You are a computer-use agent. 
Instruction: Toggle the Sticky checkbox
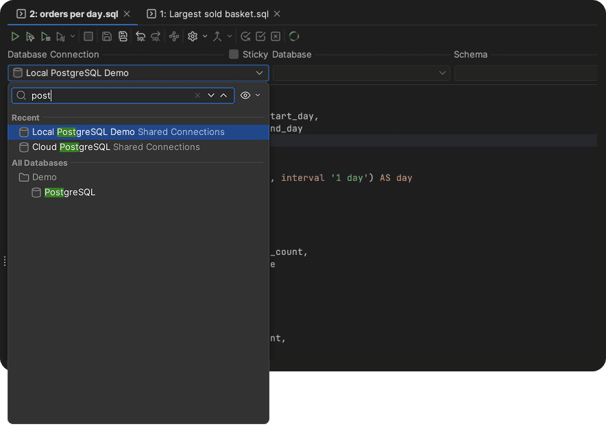tap(234, 54)
